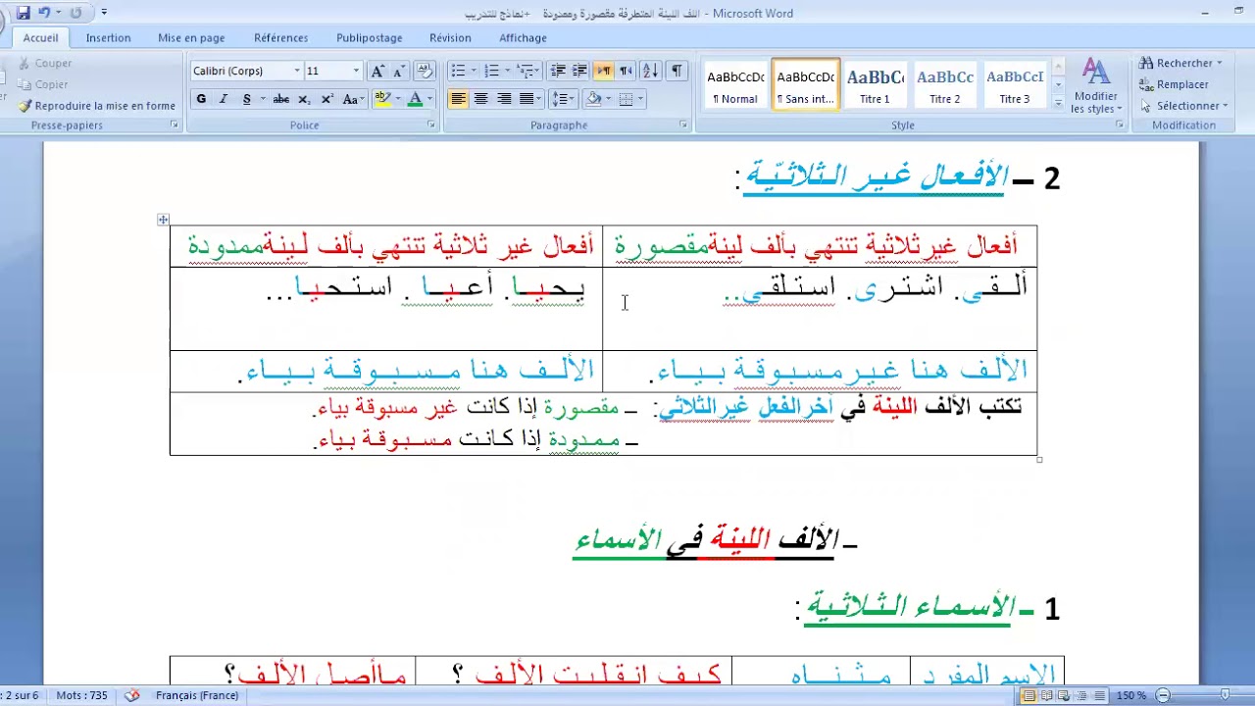Expand the styles gallery More arrow
The height and width of the screenshot is (706, 1255).
[x=1058, y=102]
